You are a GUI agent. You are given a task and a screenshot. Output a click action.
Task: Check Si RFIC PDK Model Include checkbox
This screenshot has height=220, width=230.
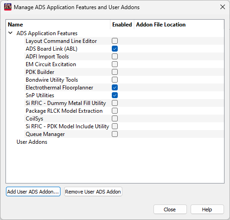pos(115,126)
